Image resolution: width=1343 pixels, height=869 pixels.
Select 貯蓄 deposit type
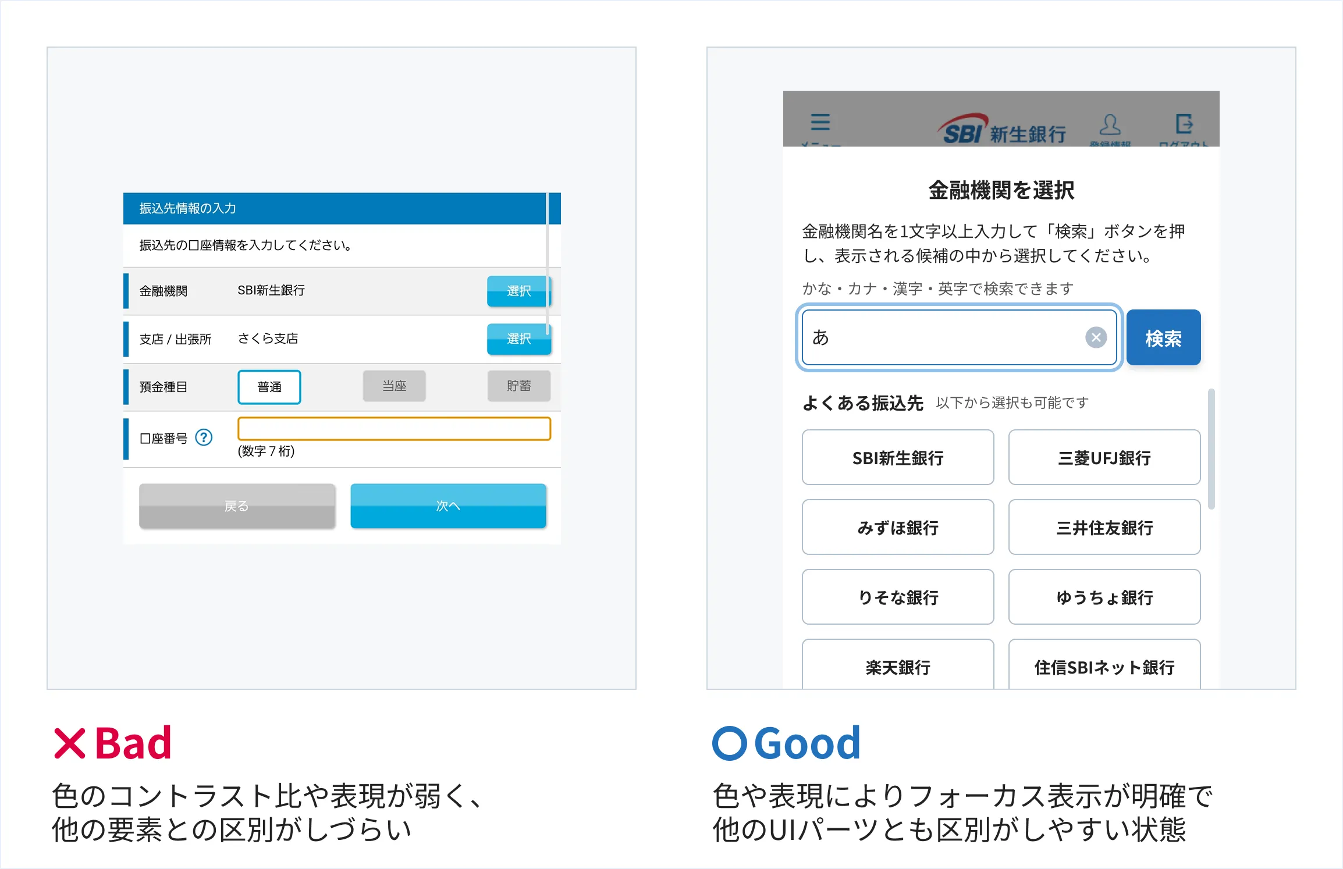[x=518, y=386]
